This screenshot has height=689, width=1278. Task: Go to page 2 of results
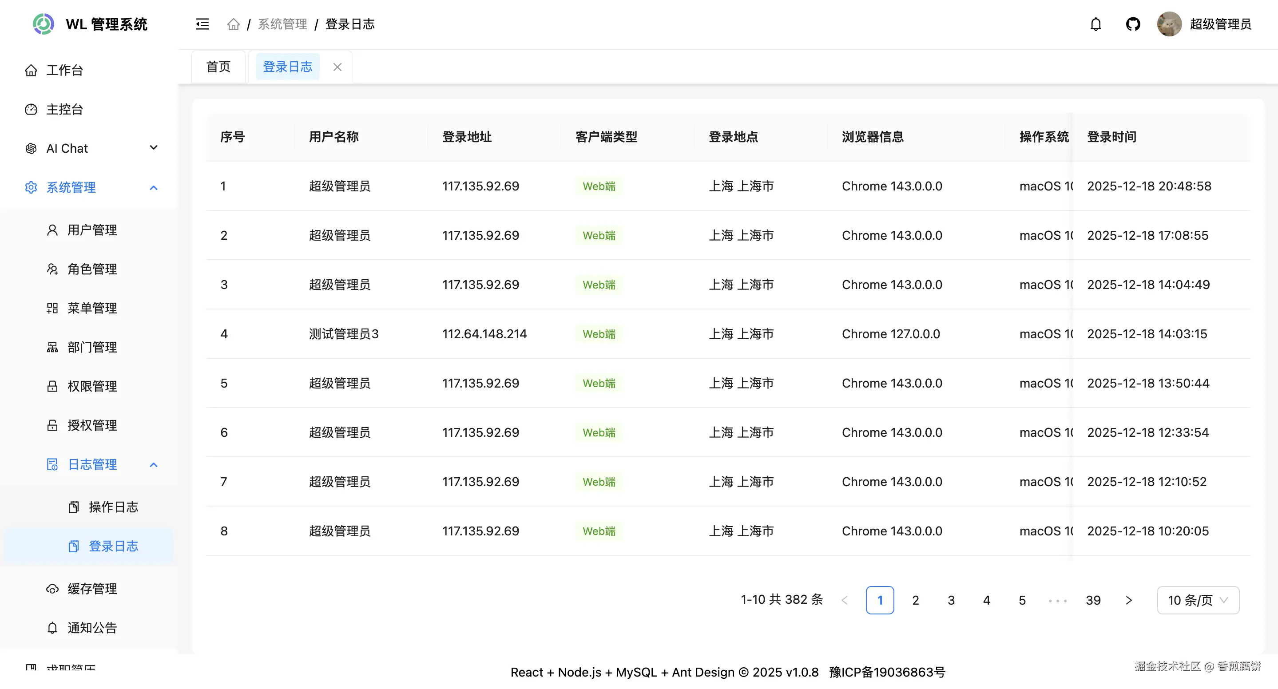(x=915, y=600)
